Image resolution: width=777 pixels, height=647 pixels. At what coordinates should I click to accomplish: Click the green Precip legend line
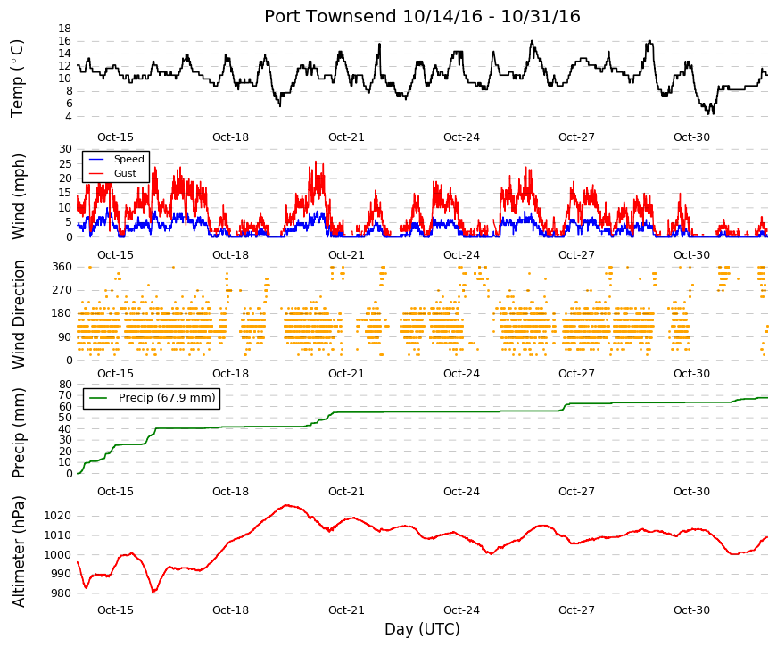point(97,398)
